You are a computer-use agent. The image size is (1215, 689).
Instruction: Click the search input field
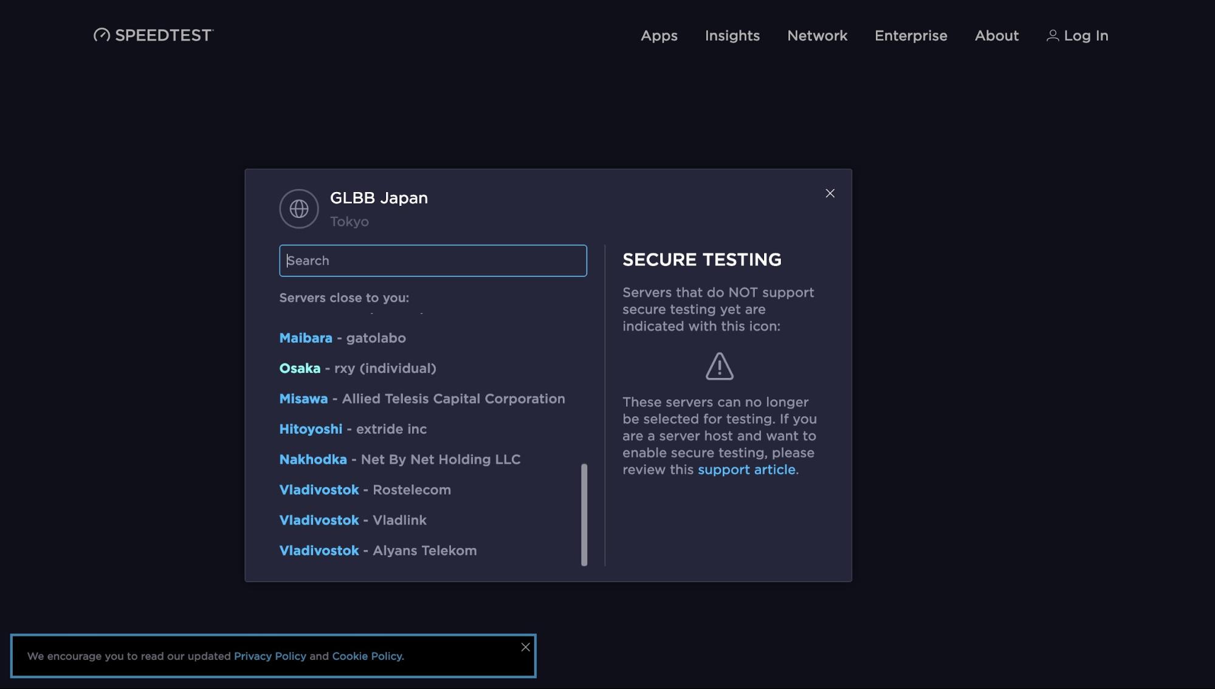point(433,260)
